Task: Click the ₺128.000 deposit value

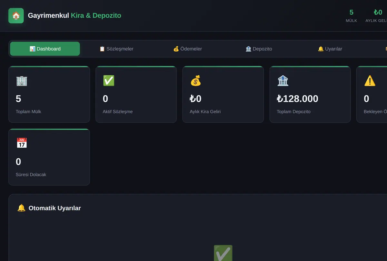Action: tap(298, 98)
